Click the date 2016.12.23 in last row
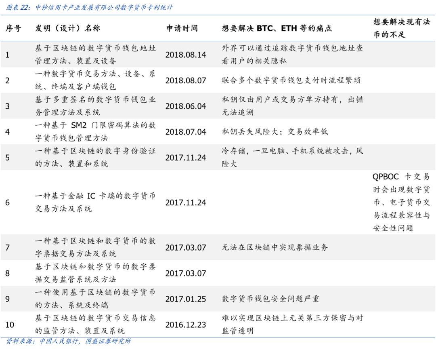436x352 pixels. pyautogui.click(x=185, y=324)
